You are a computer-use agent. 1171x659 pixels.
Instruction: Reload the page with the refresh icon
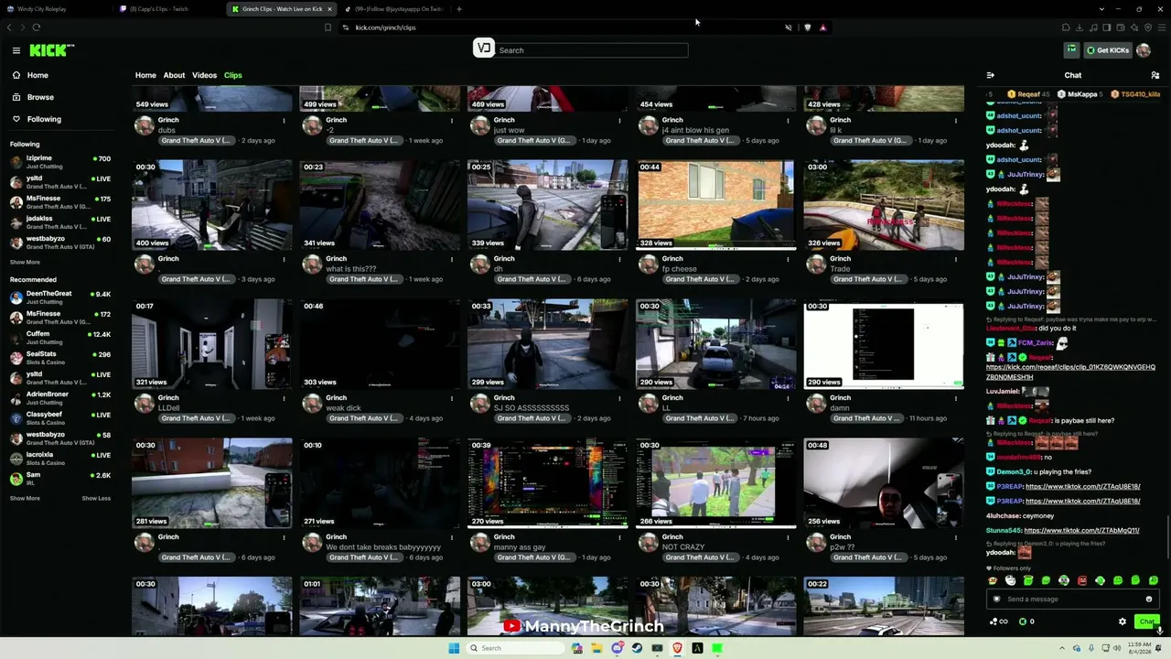tap(37, 27)
